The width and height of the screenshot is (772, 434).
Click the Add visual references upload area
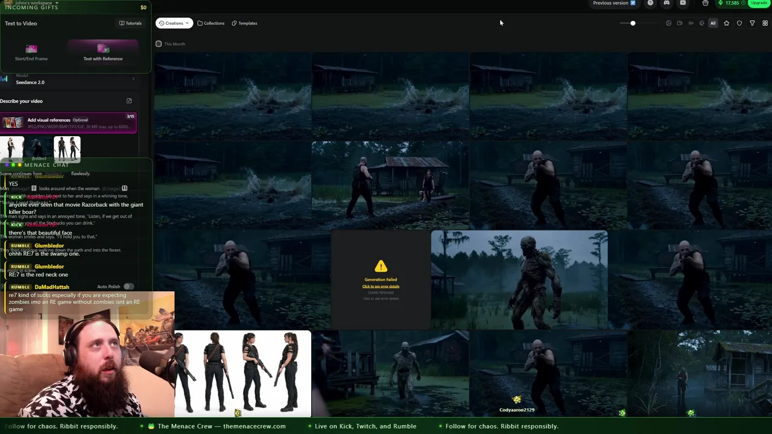[68, 122]
